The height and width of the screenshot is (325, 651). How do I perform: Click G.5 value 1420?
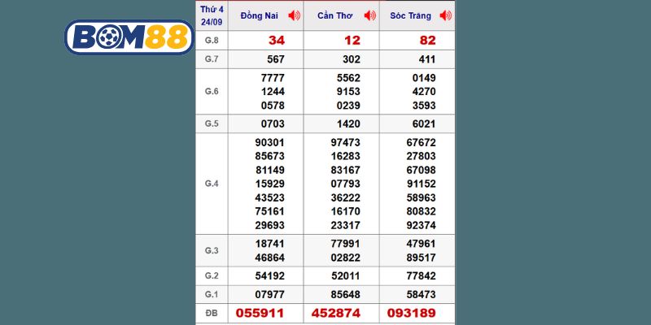[348, 124]
